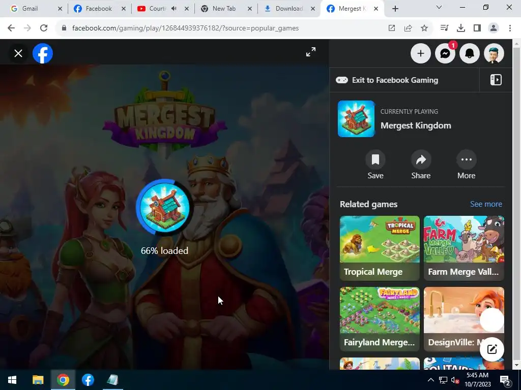Click See more related games
Image resolution: width=521 pixels, height=390 pixels.
[x=486, y=204]
